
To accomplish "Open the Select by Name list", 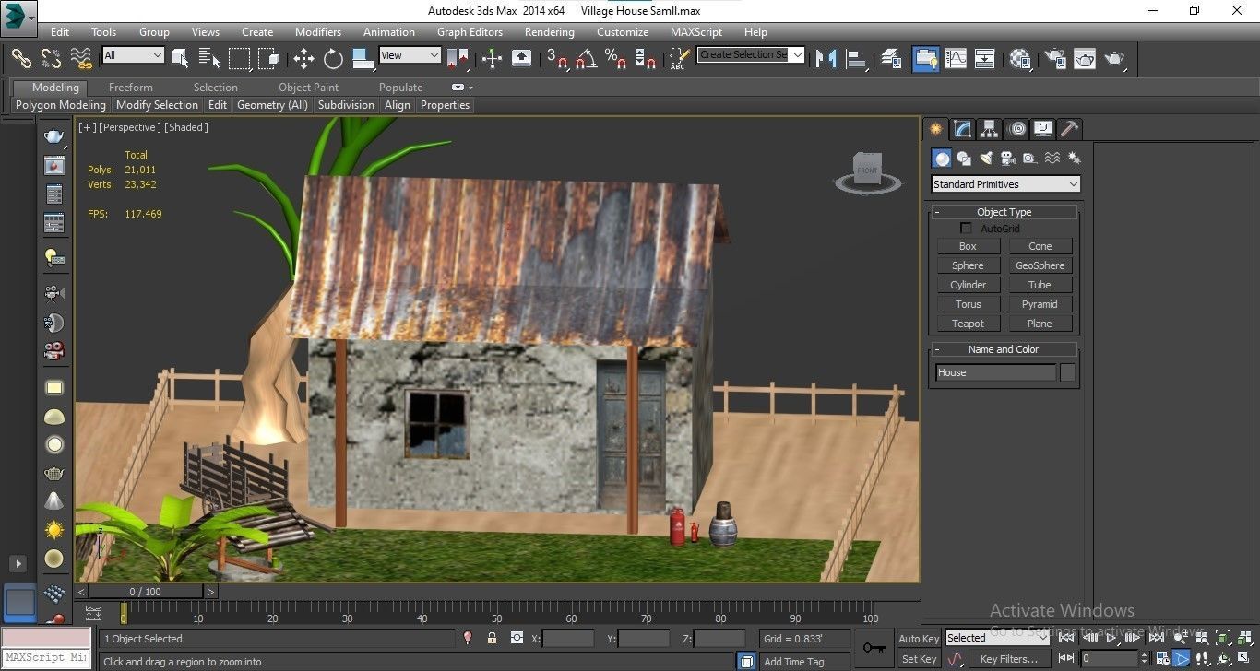I will 209,58.
